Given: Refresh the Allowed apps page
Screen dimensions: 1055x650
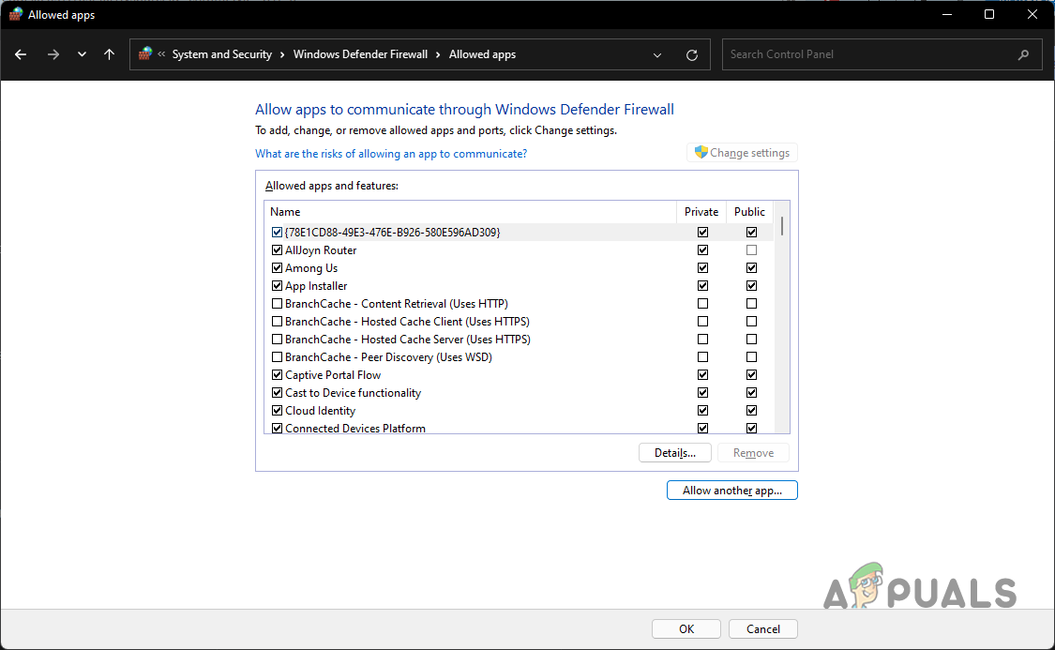Looking at the screenshot, I should (x=692, y=54).
